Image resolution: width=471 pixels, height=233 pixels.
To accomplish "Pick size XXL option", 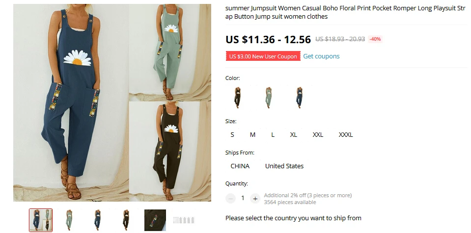I will (x=318, y=134).
